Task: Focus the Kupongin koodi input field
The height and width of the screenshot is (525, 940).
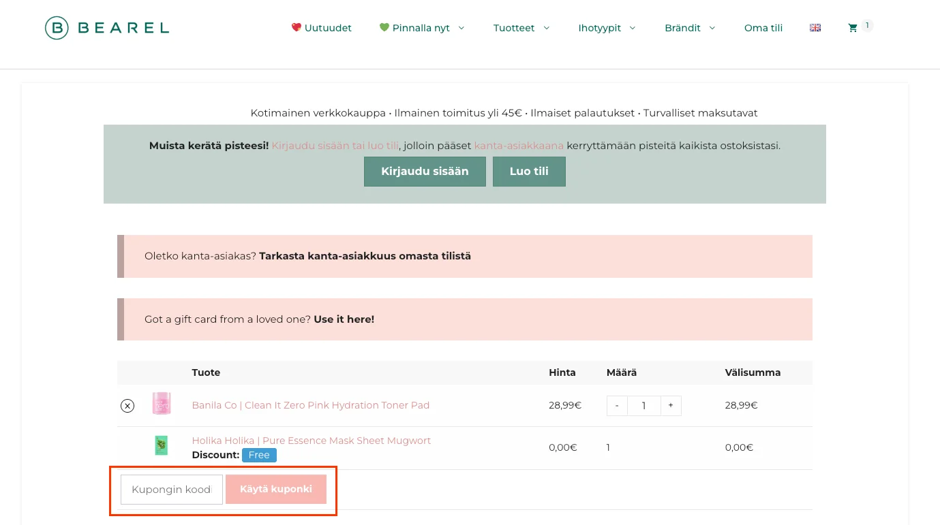Action: 172,490
